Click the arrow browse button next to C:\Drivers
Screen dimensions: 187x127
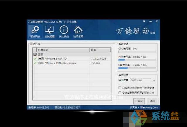click(154, 80)
